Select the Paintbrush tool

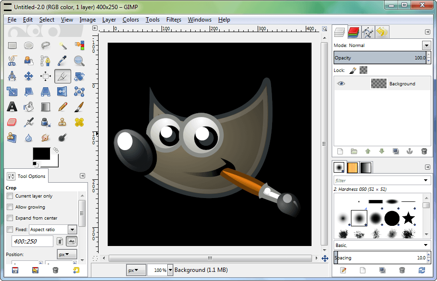79,107
